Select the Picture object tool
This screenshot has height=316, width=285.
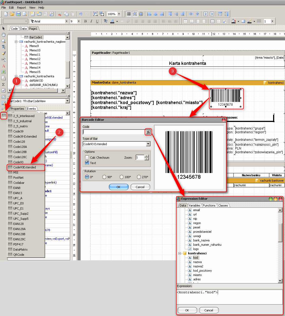click(4, 72)
